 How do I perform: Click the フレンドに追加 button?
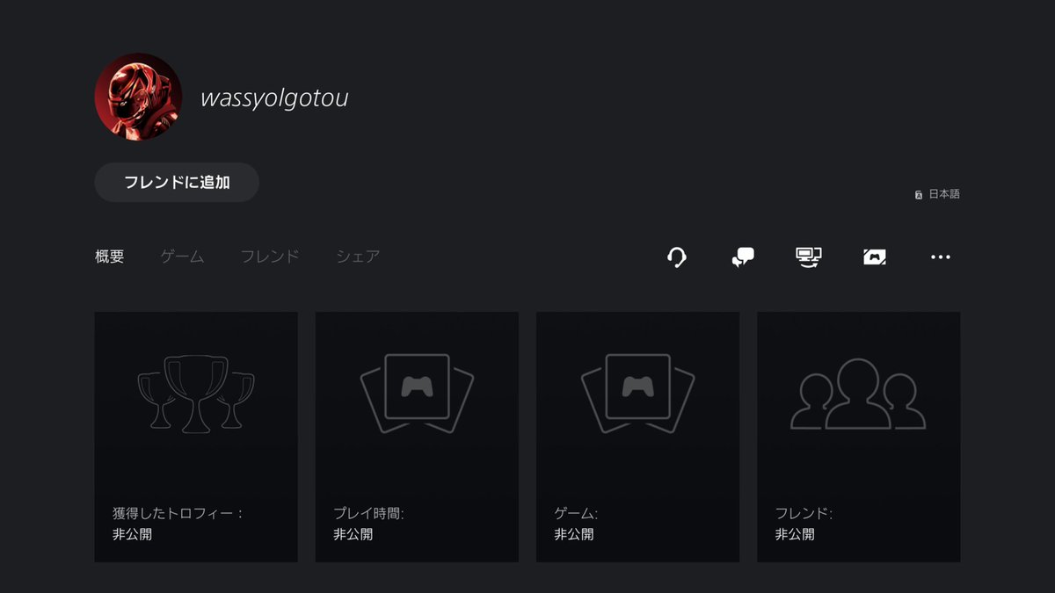tap(177, 183)
